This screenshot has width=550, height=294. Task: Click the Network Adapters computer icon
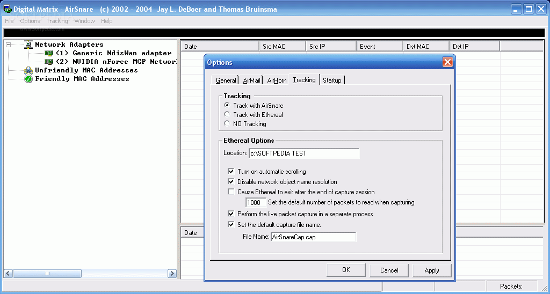tap(28, 45)
